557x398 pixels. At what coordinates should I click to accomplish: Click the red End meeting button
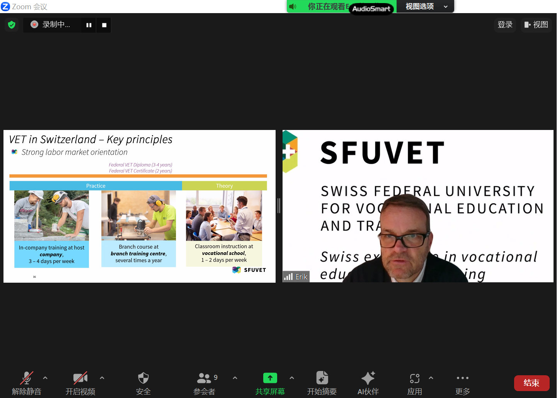point(531,383)
